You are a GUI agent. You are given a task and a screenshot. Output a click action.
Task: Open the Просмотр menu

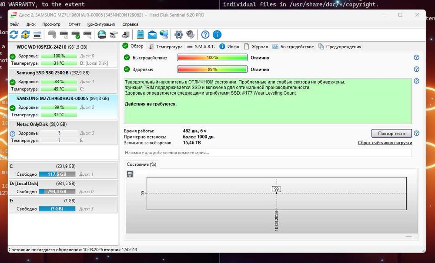point(51,24)
